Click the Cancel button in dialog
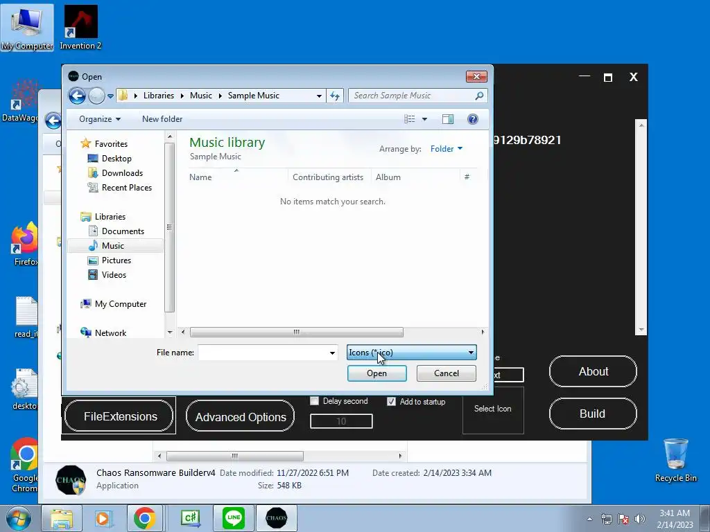 pyautogui.click(x=446, y=373)
